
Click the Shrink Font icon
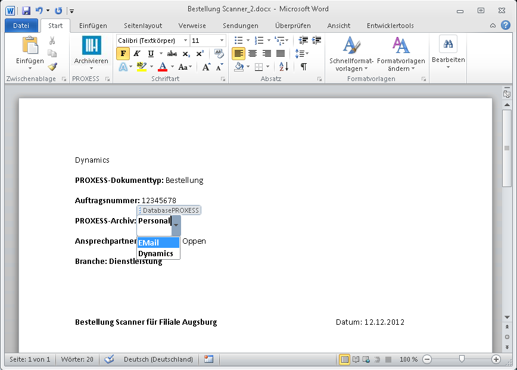(220, 67)
